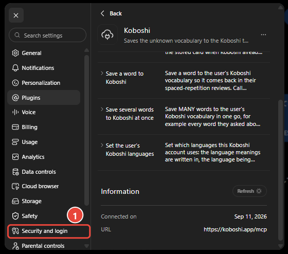Screen dimensions: 288x254
Task: Click the Sep 11, 2026 date
Action: (x=250, y=216)
